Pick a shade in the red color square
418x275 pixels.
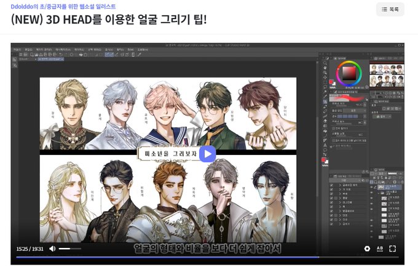[x=349, y=73]
